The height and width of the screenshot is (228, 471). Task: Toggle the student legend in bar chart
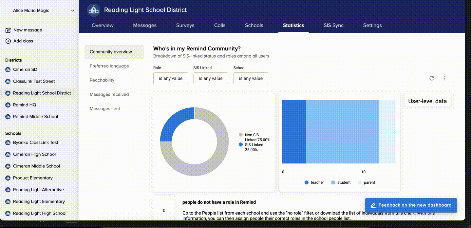[341, 182]
